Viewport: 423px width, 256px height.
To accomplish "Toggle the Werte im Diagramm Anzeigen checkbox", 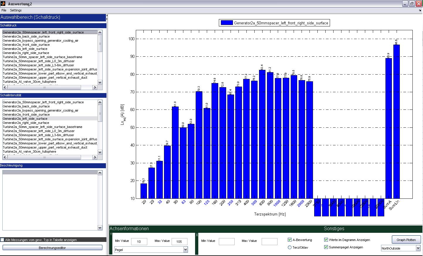I will (x=326, y=240).
